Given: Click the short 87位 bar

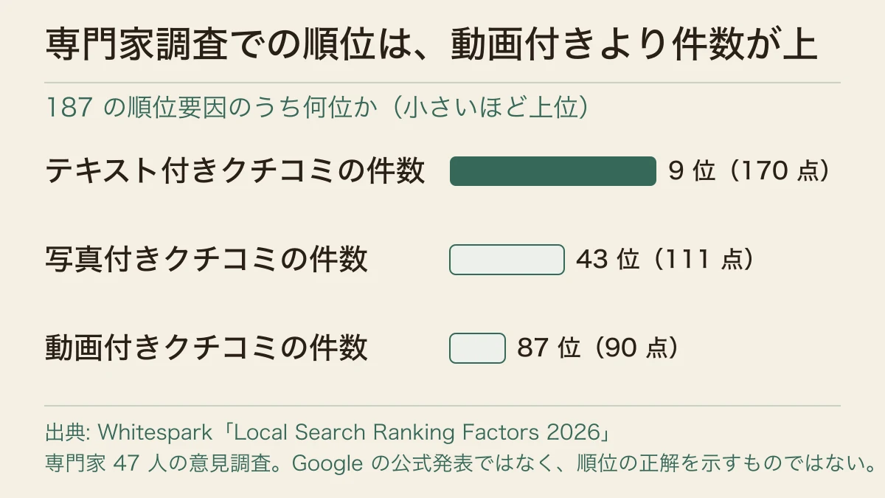Looking at the screenshot, I should point(477,348).
